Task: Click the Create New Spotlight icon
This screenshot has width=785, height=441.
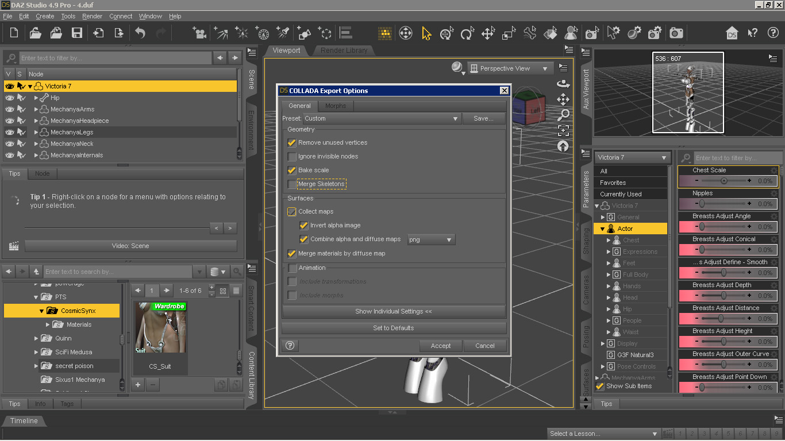Action: [283, 33]
